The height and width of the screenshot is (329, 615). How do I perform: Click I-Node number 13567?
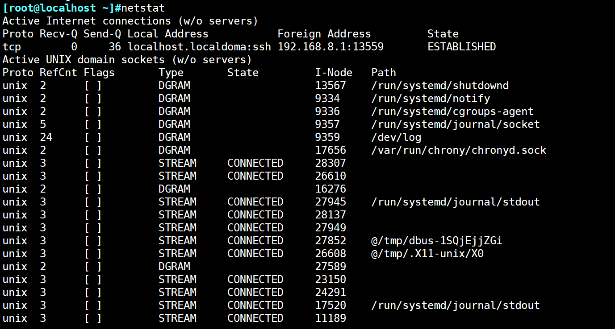pos(331,86)
